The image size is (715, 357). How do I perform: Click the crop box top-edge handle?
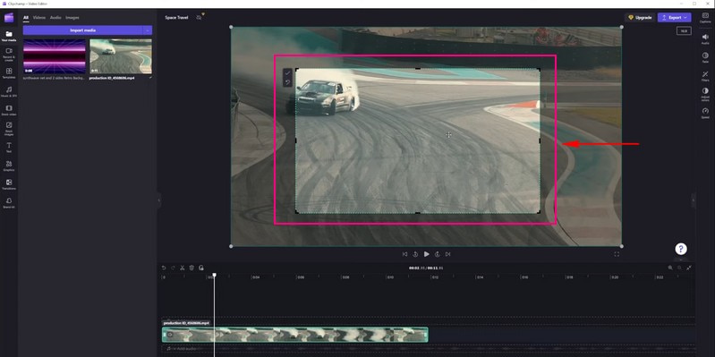click(x=418, y=69)
